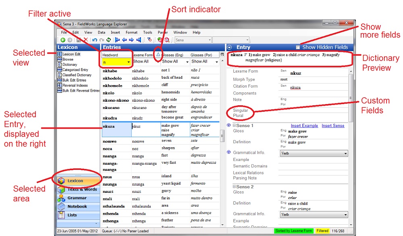The width and height of the screenshot is (403, 236).
Task: Jump to the first record icon
Action: 117,40
